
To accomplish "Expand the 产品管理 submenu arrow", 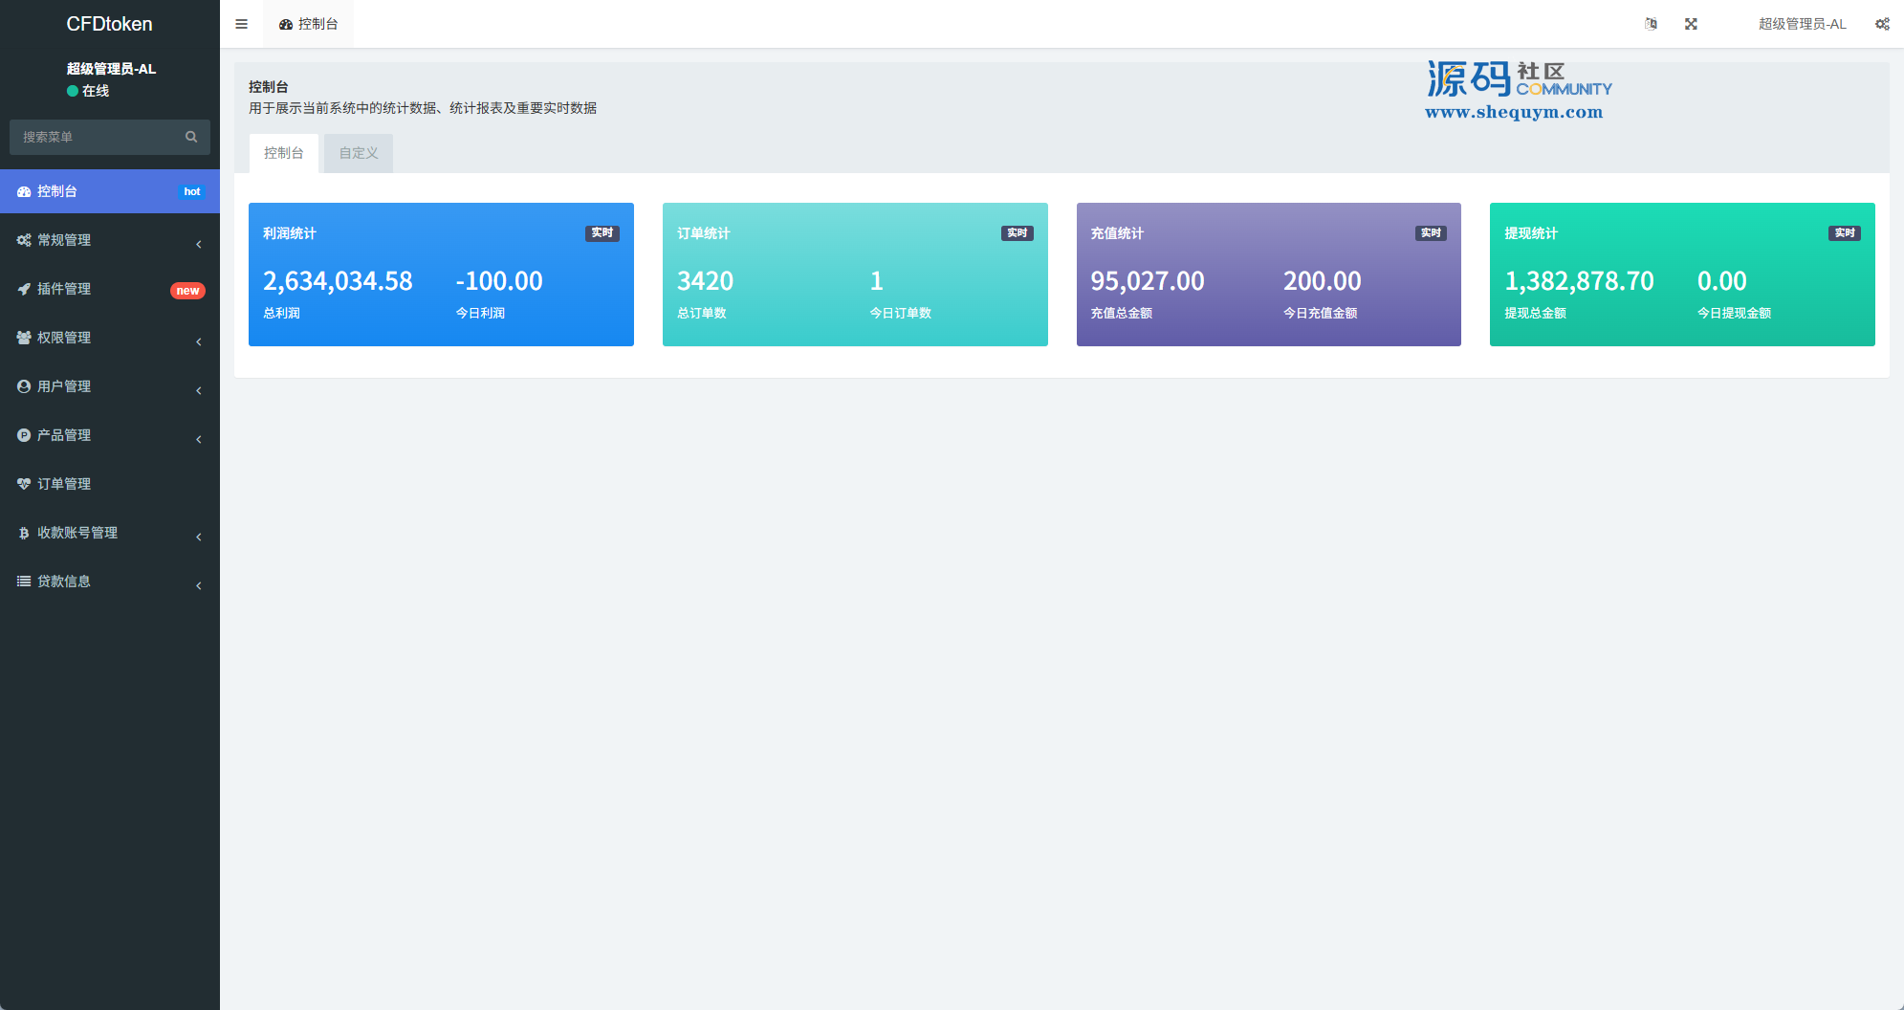I will tap(199, 439).
